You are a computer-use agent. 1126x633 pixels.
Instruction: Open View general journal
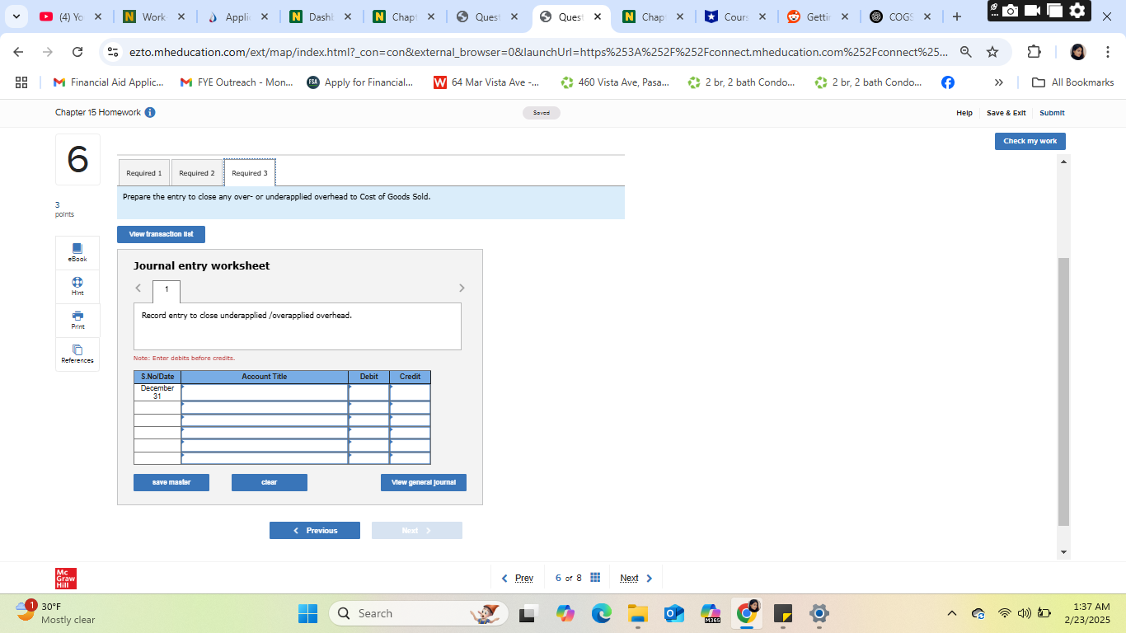[424, 482]
